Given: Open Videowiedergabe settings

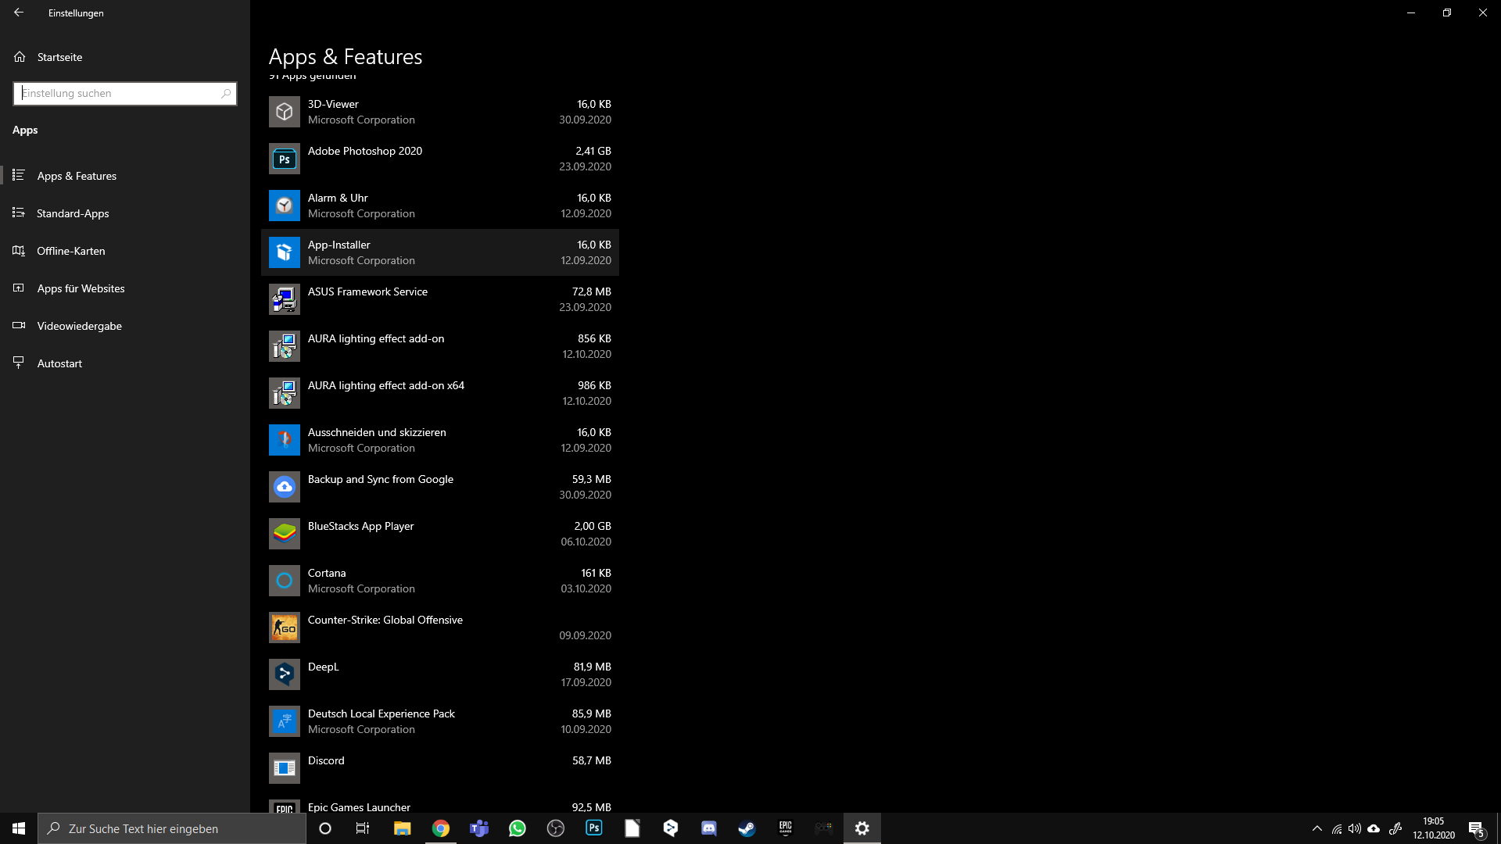Looking at the screenshot, I should [x=79, y=326].
